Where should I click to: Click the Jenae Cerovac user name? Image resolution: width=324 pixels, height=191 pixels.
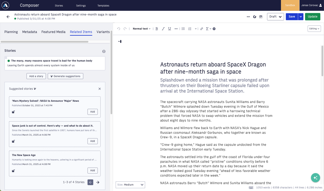(310, 5)
